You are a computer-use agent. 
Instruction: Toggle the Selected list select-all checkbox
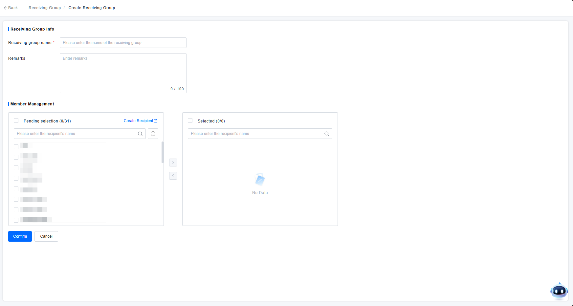pyautogui.click(x=190, y=121)
